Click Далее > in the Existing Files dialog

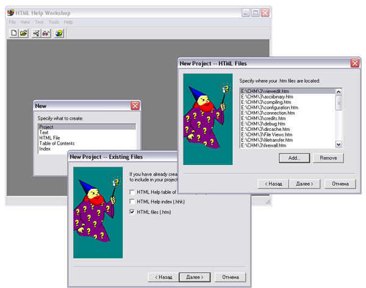coord(195,277)
